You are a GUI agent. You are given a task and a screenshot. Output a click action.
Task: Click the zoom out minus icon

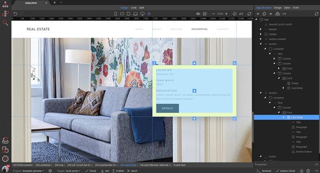tap(213, 14)
